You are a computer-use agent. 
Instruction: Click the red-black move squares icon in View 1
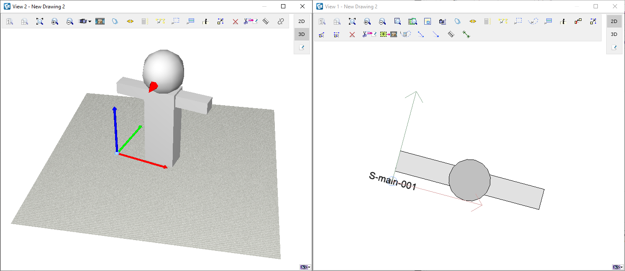578,21
